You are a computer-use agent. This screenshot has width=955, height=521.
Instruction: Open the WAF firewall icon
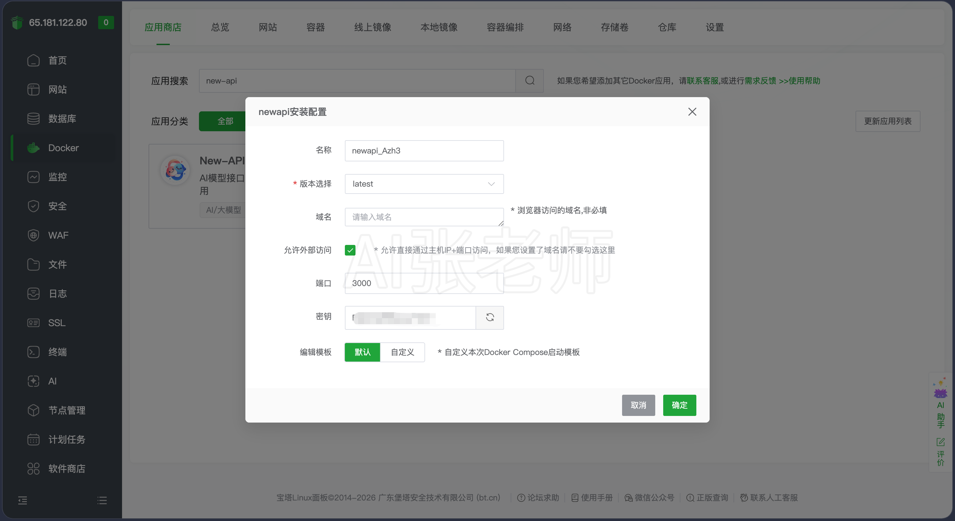point(33,235)
